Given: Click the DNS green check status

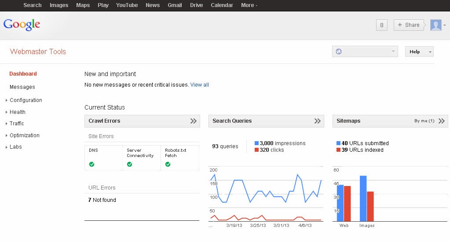Looking at the screenshot, I should coord(92,164).
